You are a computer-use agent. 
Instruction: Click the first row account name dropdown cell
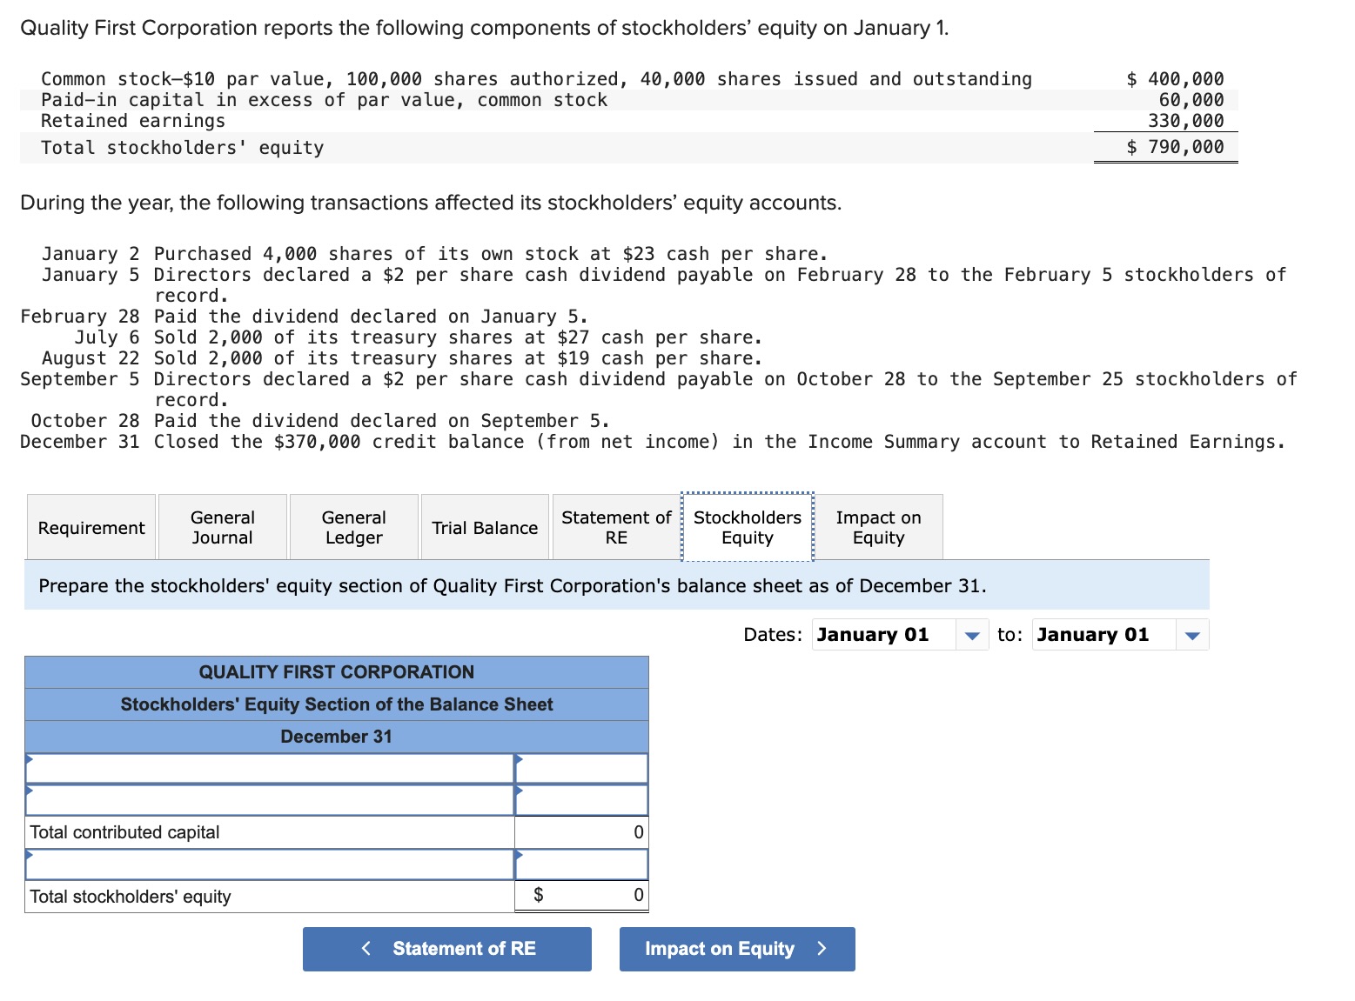(x=270, y=768)
